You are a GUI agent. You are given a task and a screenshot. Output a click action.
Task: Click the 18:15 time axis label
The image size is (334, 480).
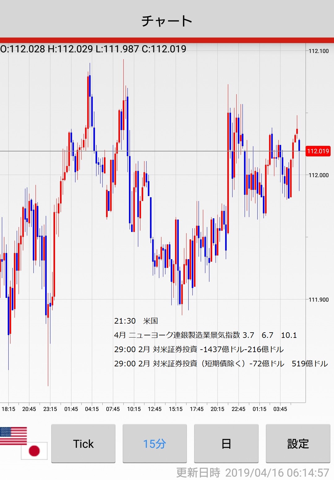point(8,409)
